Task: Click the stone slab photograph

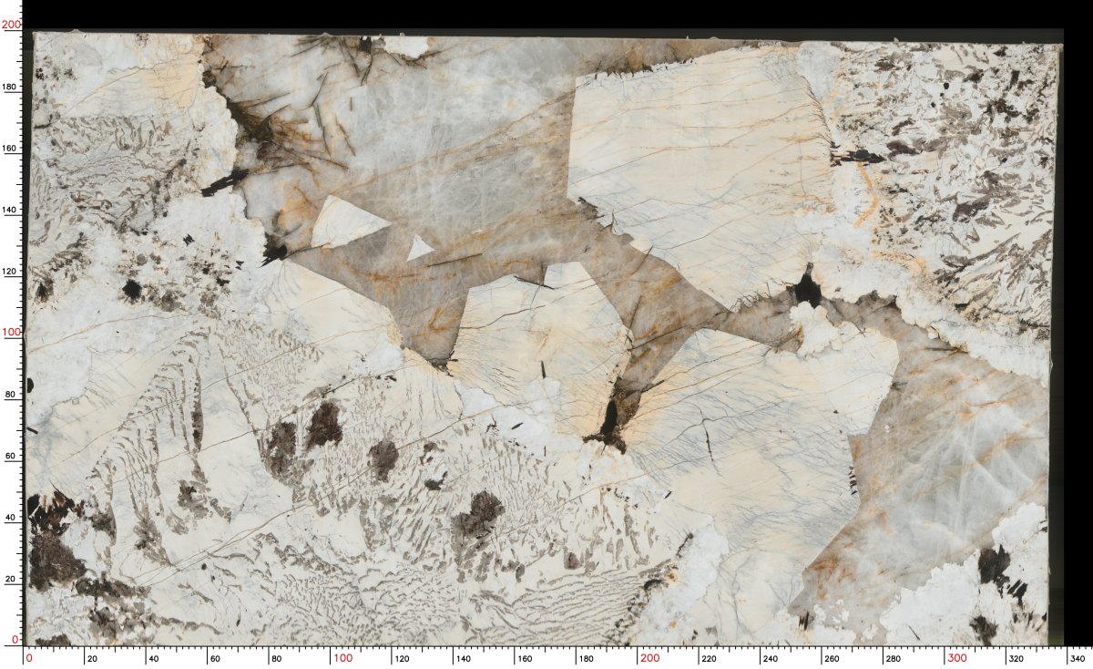Action: point(545,339)
